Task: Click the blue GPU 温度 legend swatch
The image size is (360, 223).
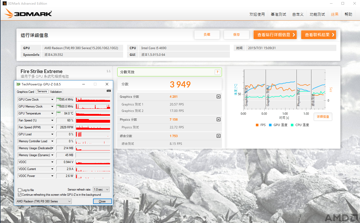Action: click(x=270, y=125)
